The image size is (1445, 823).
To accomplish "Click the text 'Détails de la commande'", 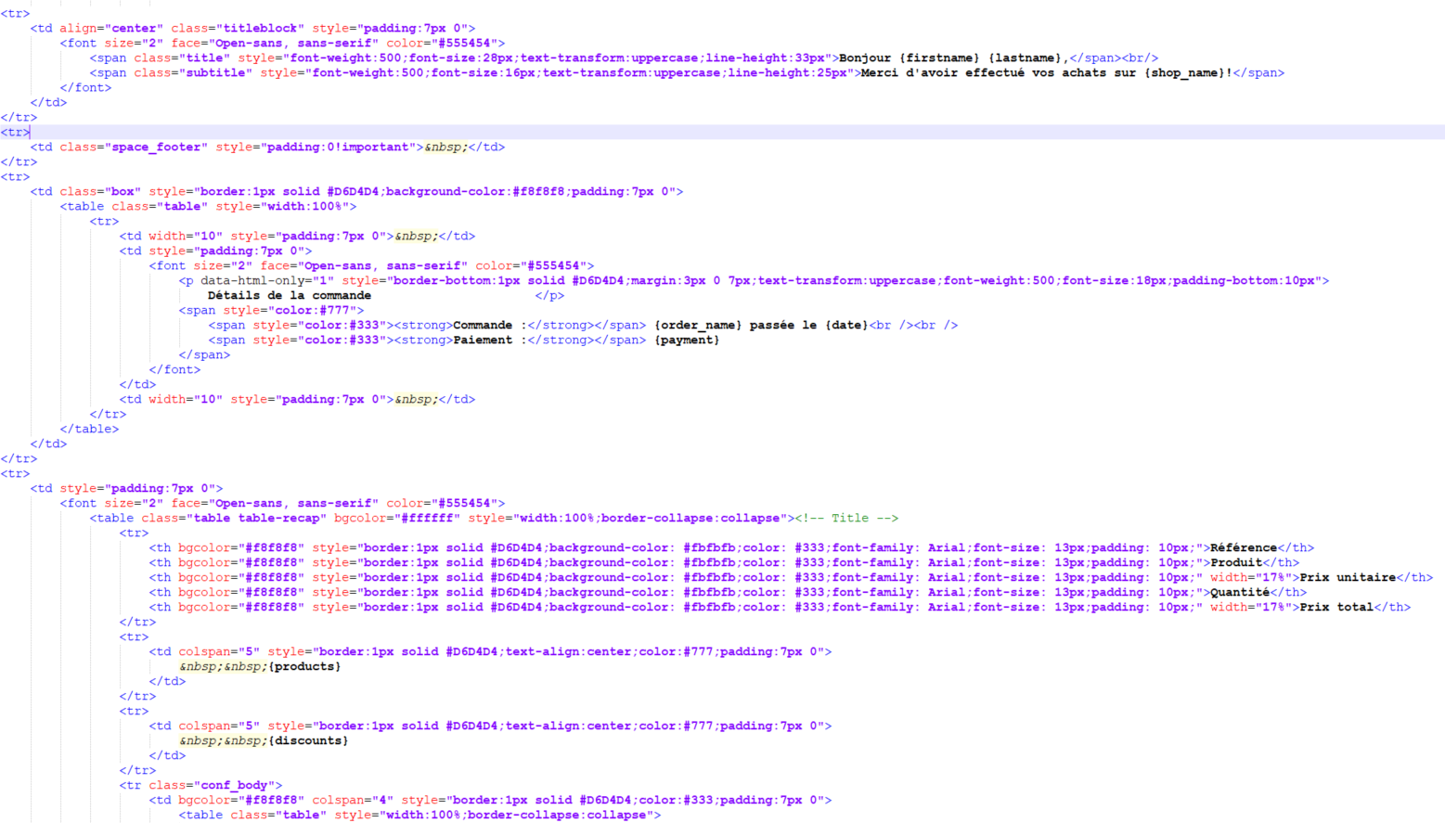I will coord(290,295).
